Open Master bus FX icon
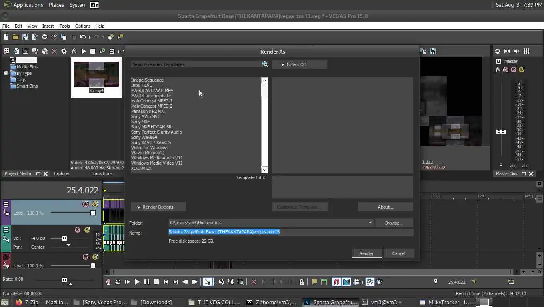The height and width of the screenshot is (307, 544). point(498,70)
